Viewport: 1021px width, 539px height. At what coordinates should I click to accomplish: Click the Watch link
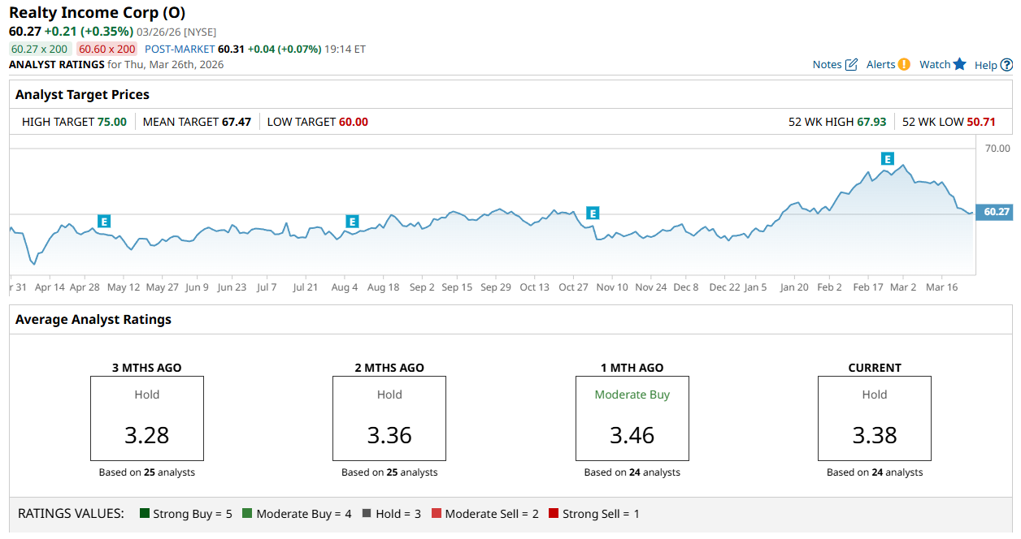click(935, 65)
